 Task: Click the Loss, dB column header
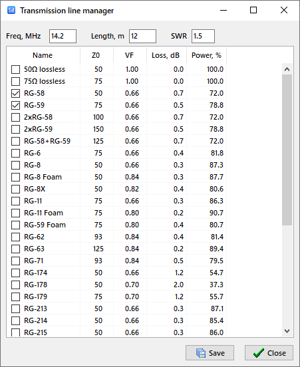166,55
